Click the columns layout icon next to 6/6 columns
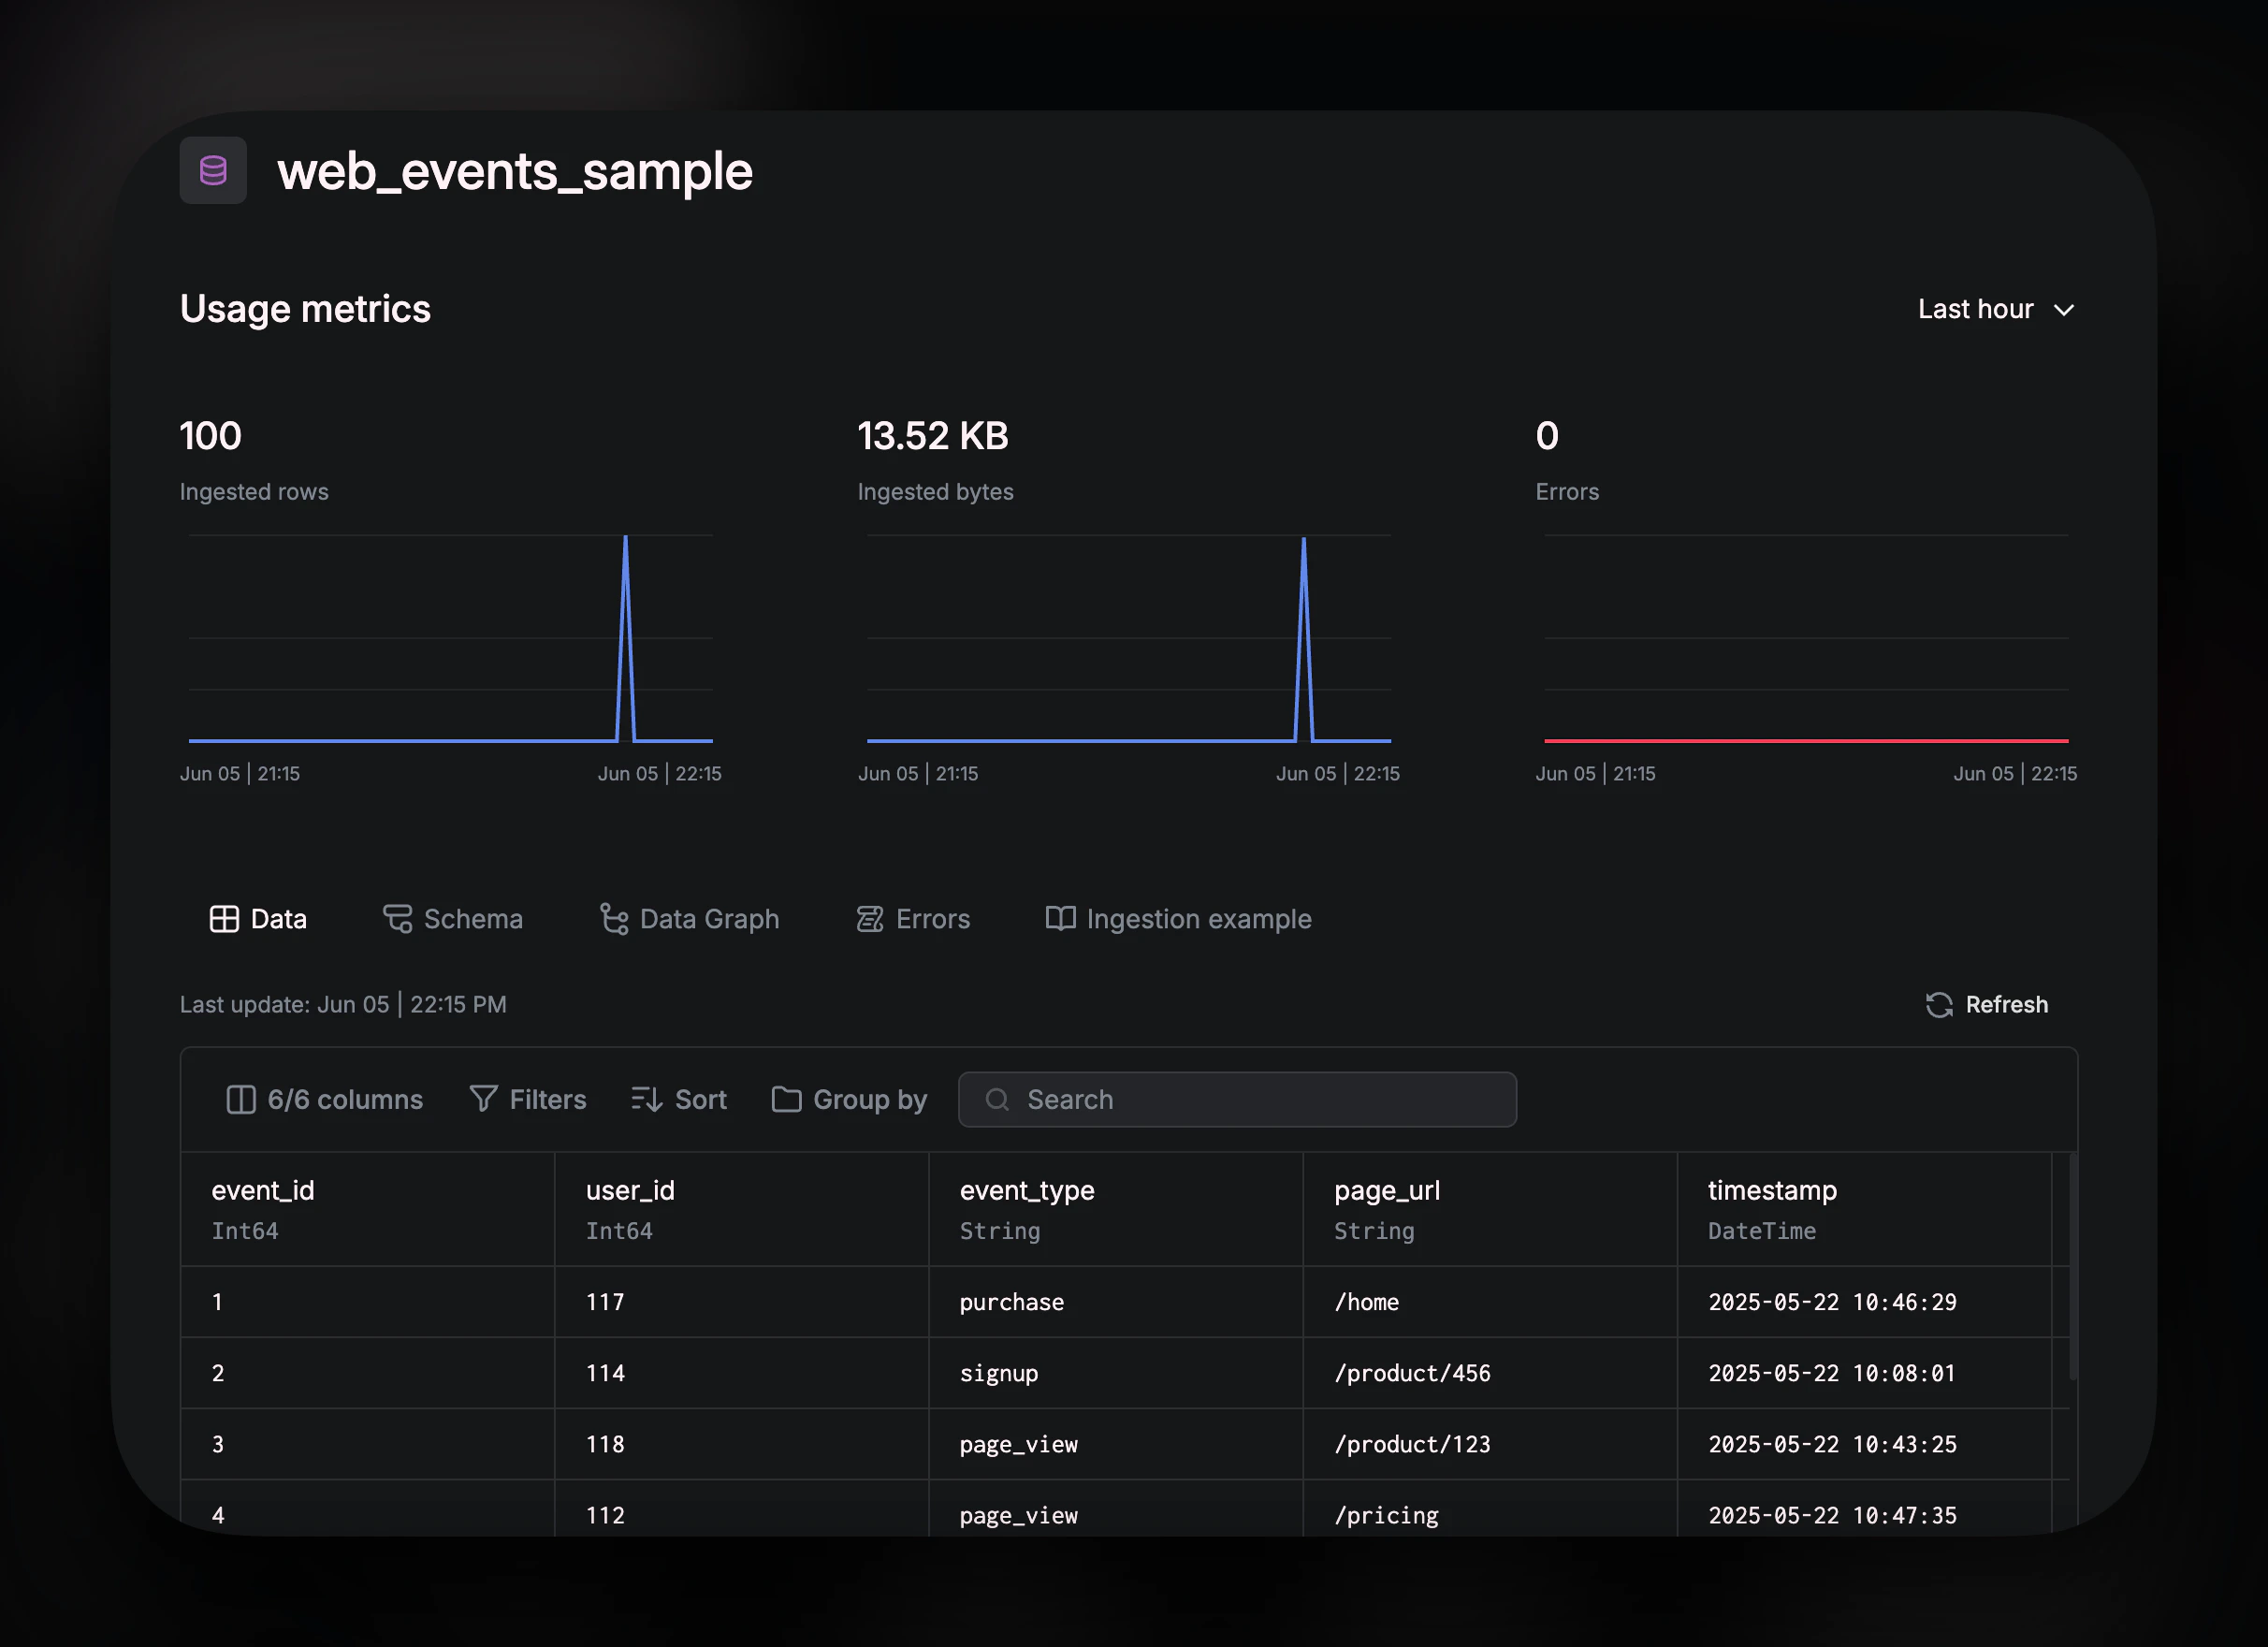 pyautogui.click(x=241, y=1099)
